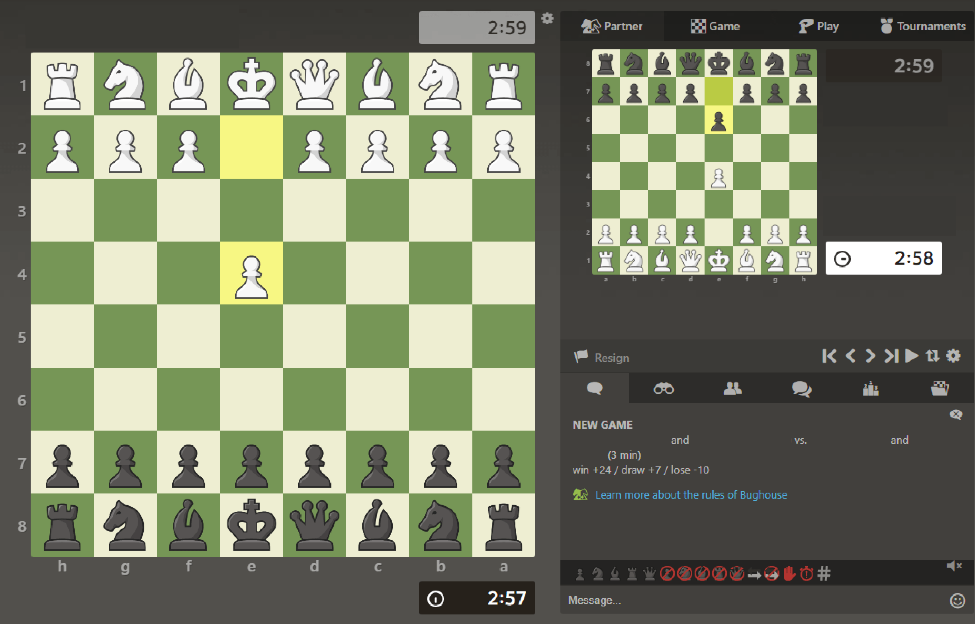This screenshot has height=624, width=975.
Task: Click the Partner tab
Action: [x=613, y=26]
